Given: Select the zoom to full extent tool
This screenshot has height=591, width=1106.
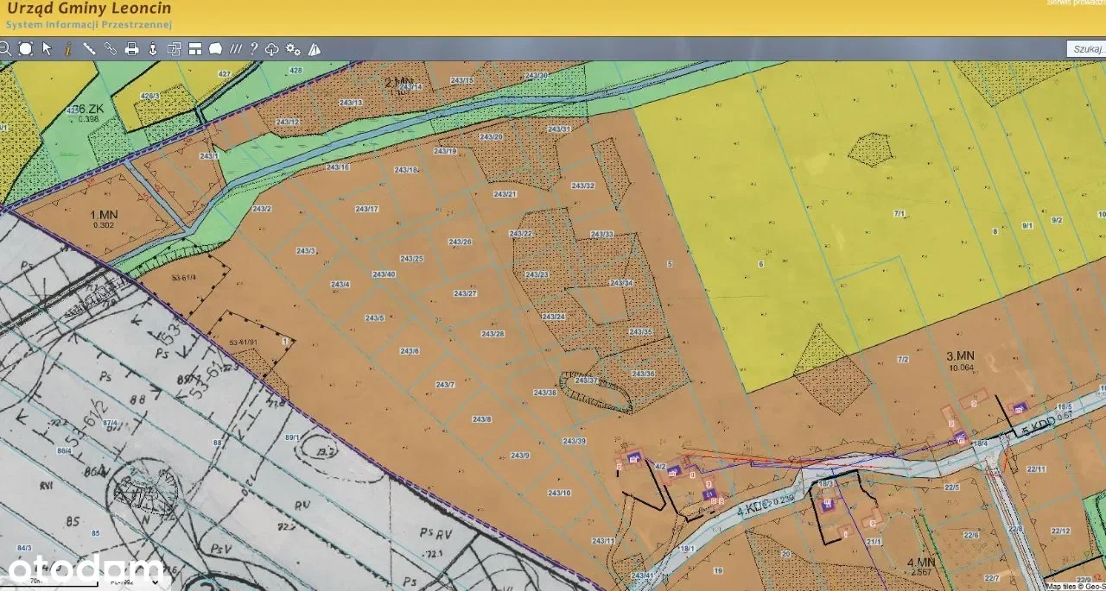Looking at the screenshot, I should point(26,49).
